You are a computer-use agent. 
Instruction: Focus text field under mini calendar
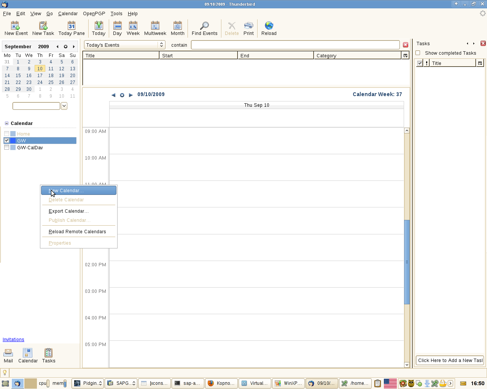pyautogui.click(x=36, y=106)
